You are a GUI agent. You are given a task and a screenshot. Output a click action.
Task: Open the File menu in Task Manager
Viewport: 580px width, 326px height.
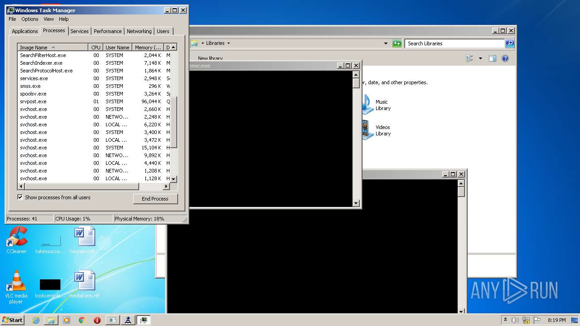[12, 19]
